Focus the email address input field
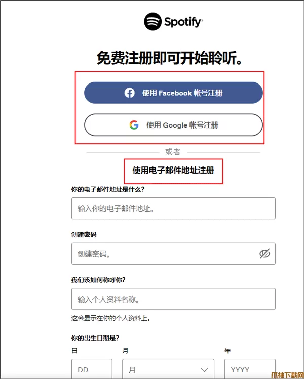 click(x=173, y=208)
